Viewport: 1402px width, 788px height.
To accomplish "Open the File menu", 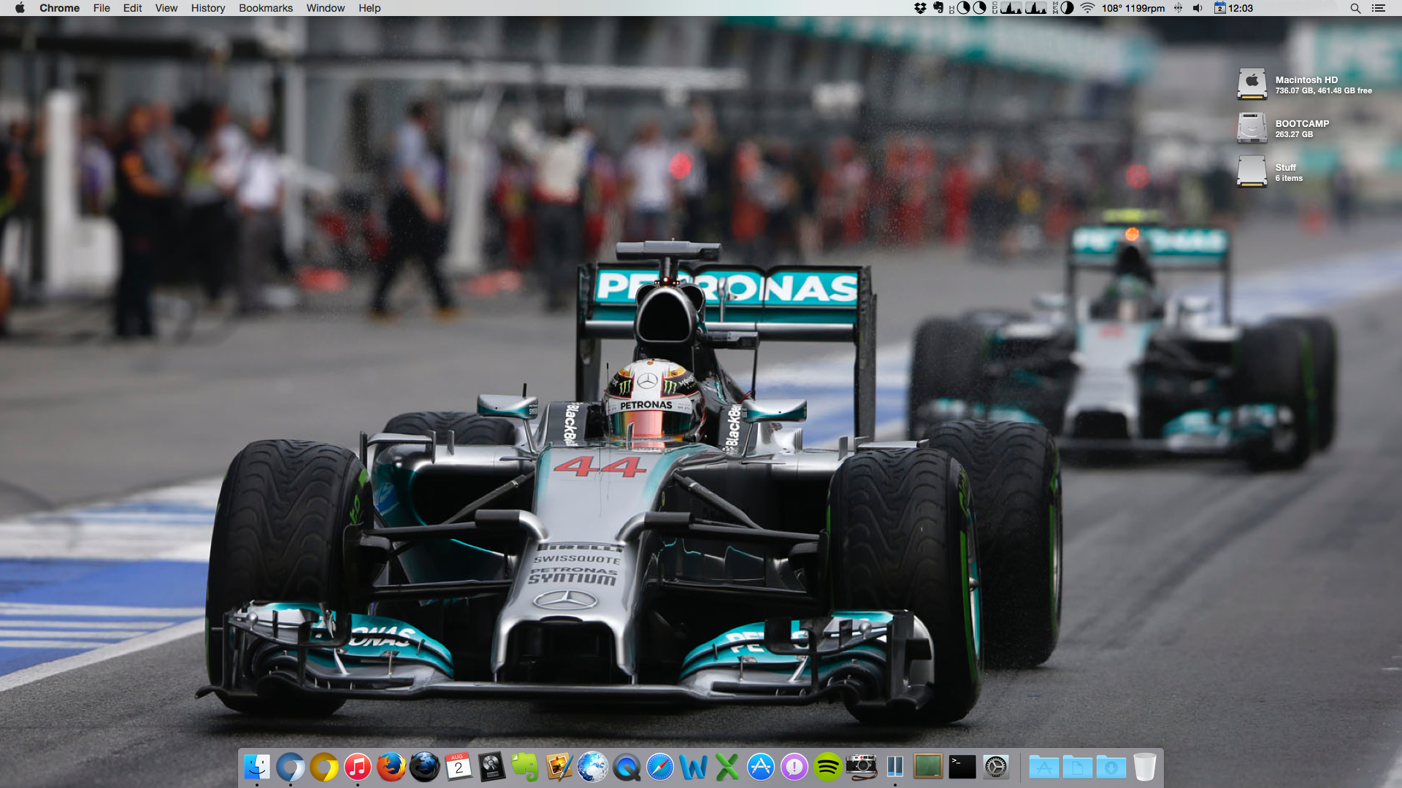I will coord(101,8).
